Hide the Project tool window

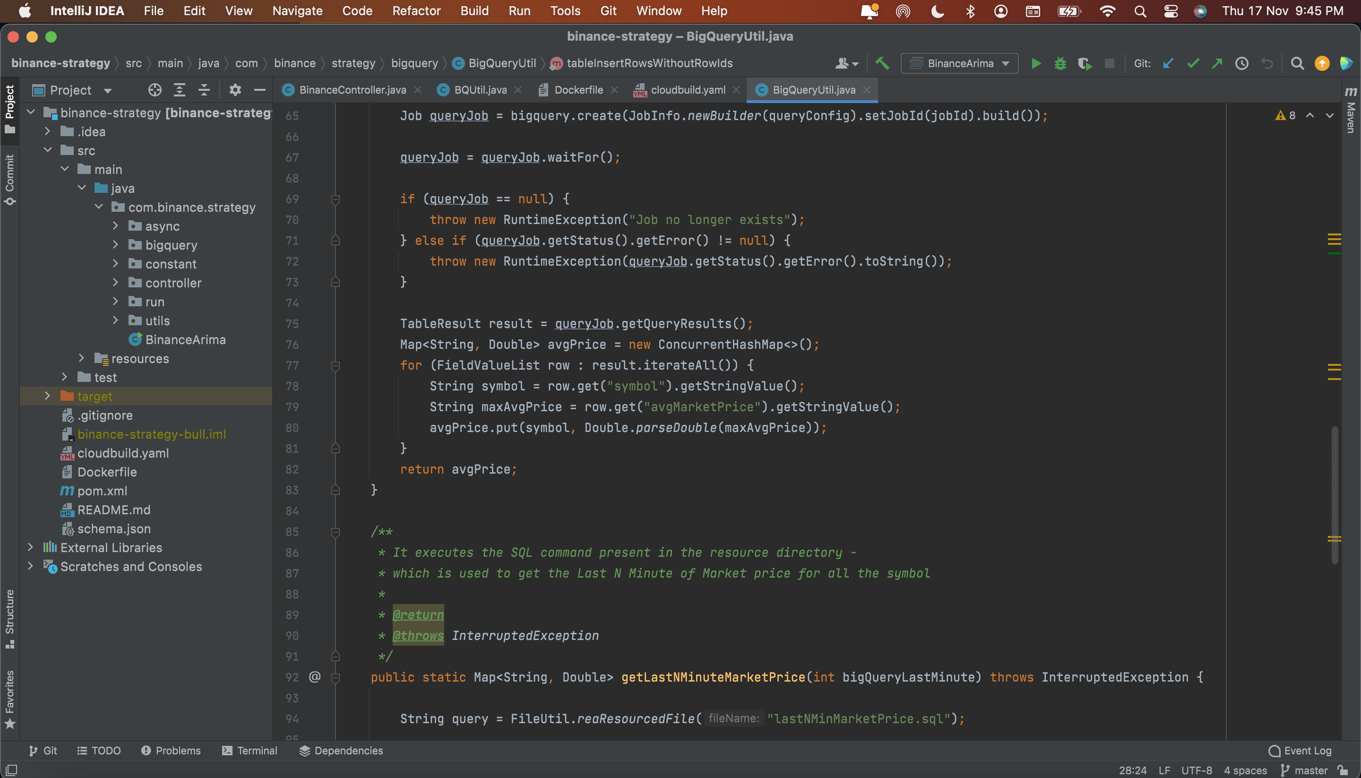tap(259, 90)
